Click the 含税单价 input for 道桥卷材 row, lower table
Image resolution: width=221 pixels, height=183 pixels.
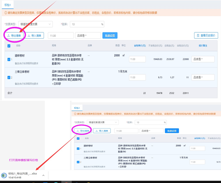197,148
